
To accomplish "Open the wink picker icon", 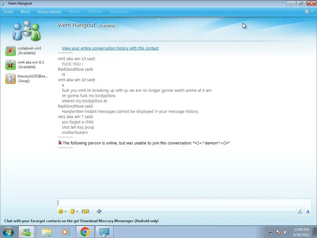I will coord(72,211).
